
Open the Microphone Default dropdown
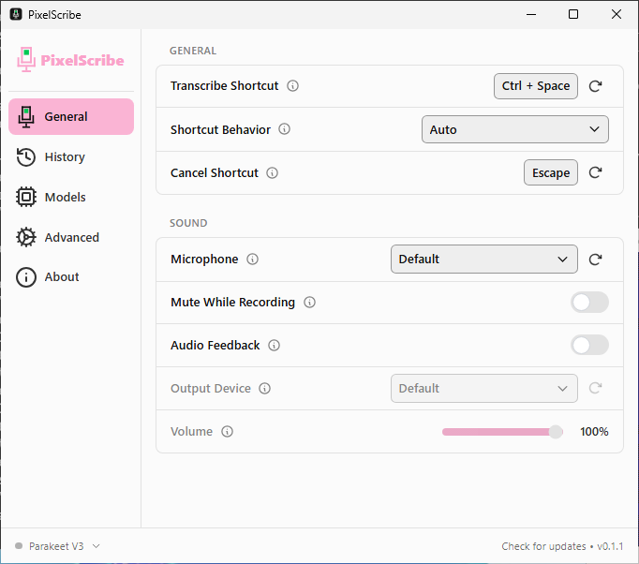click(484, 260)
